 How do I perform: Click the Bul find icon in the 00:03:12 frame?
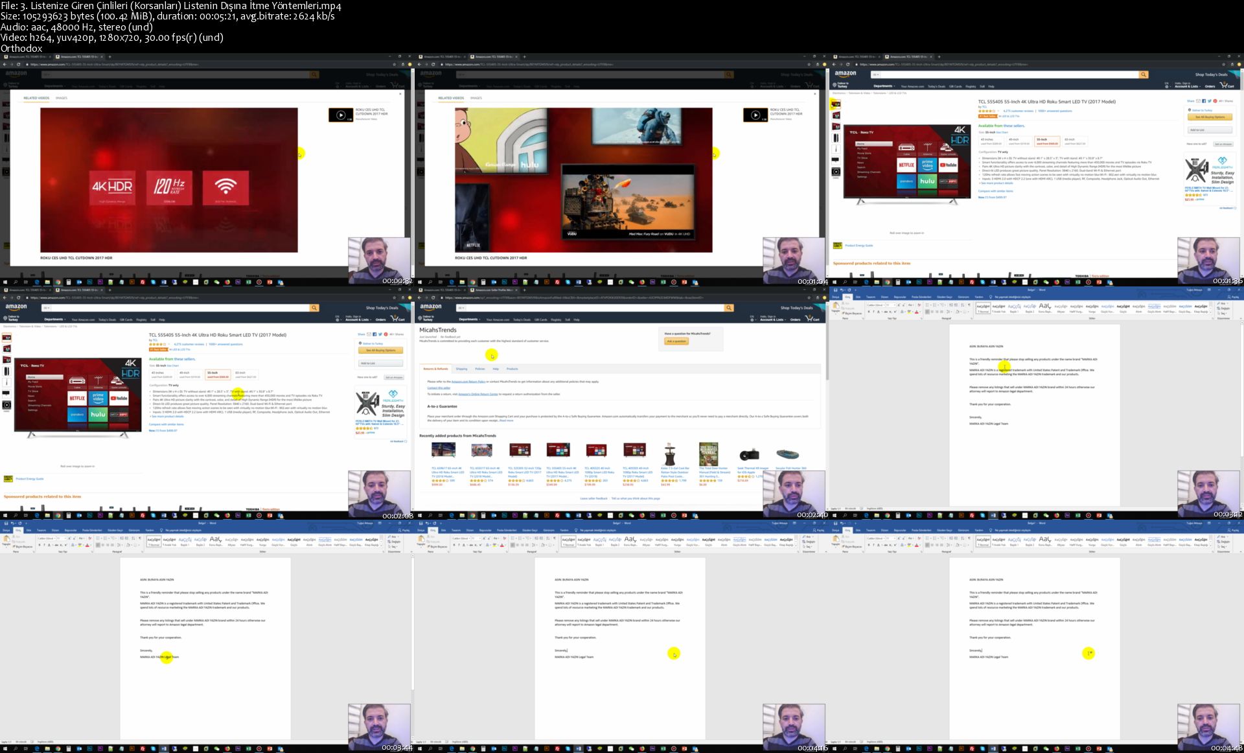click(1220, 303)
